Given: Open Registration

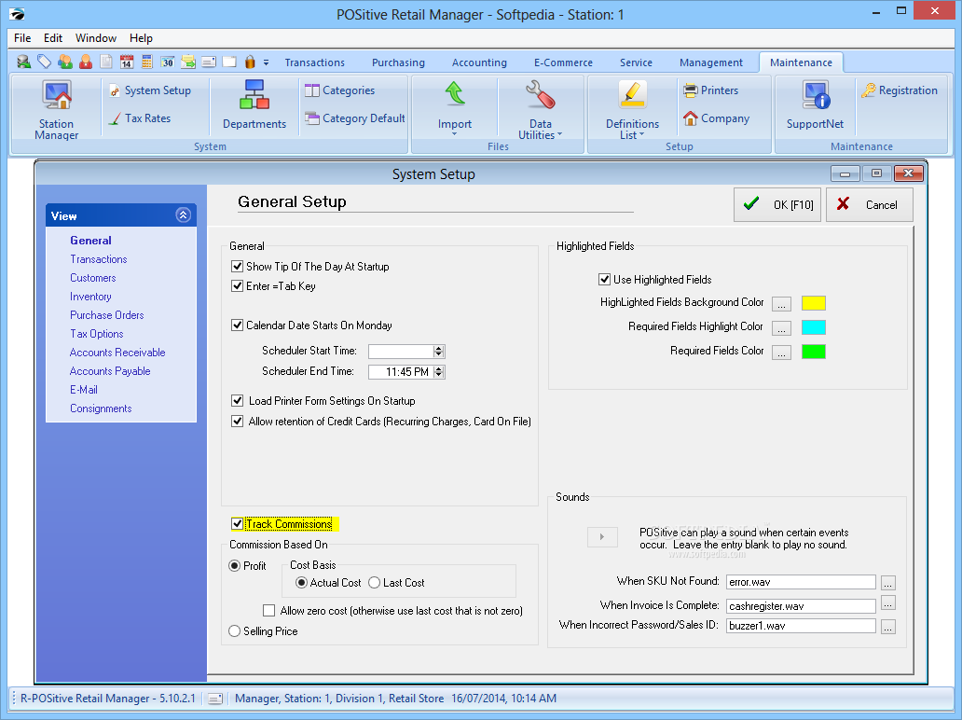Looking at the screenshot, I should tap(900, 90).
